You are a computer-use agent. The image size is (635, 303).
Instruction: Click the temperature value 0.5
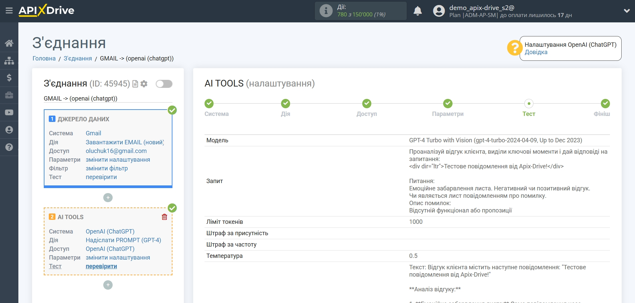[413, 256]
